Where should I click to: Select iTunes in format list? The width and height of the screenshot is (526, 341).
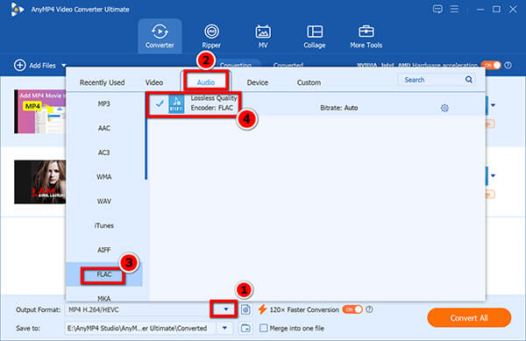tap(104, 225)
